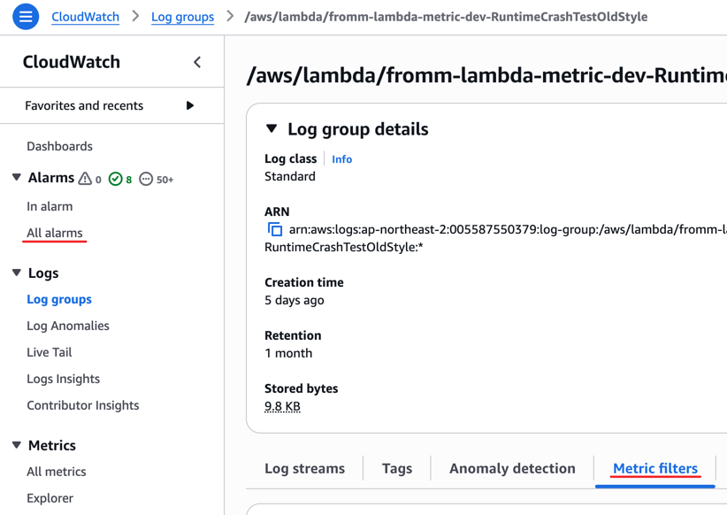This screenshot has height=515, width=727.
Task: Open Explorer in the sidebar
Action: click(x=50, y=498)
